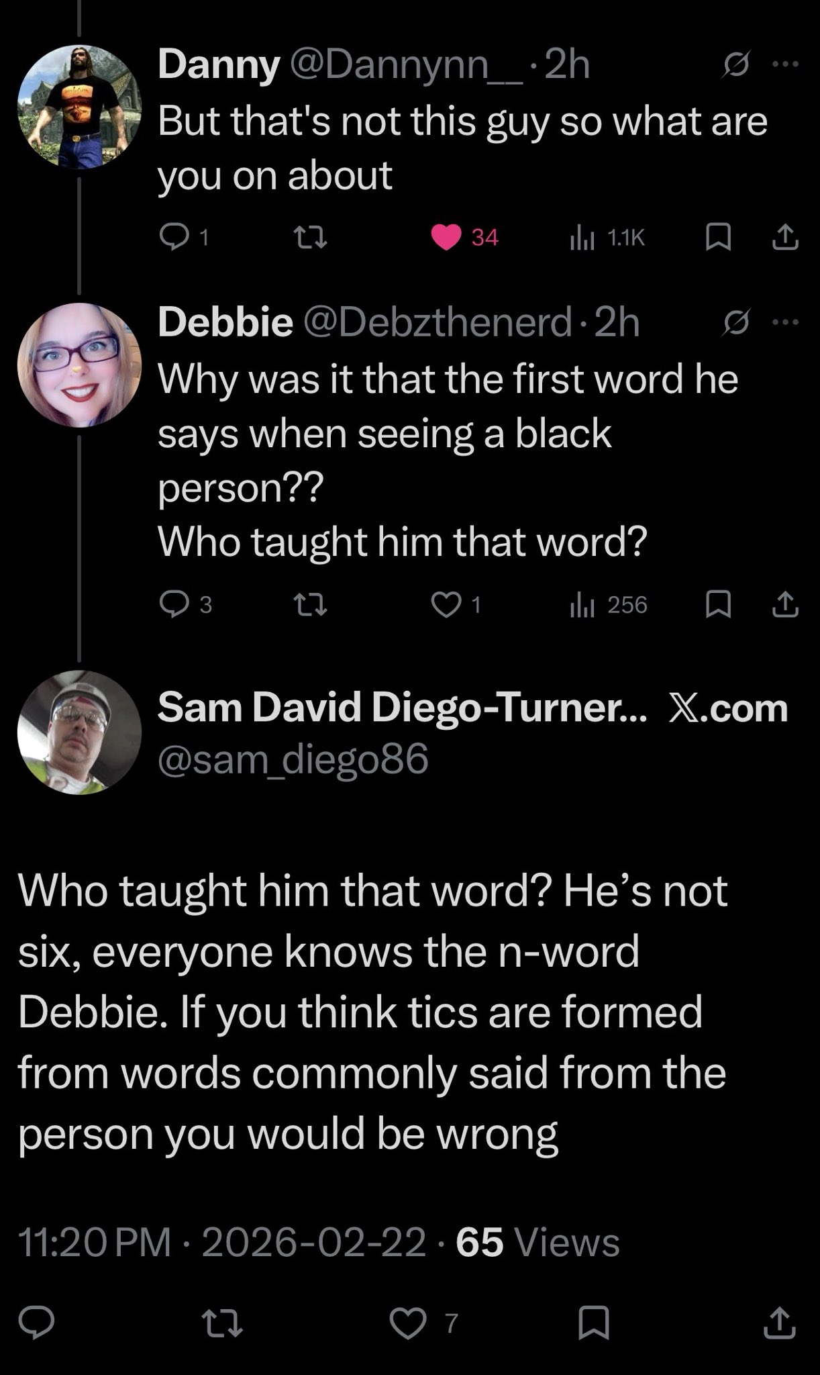Retweet Debbie's tweet

tap(311, 605)
